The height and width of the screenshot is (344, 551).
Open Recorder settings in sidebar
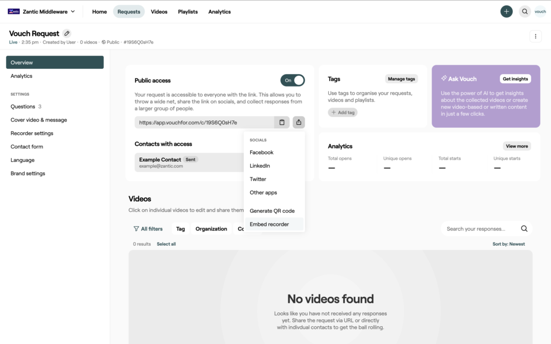[32, 133]
